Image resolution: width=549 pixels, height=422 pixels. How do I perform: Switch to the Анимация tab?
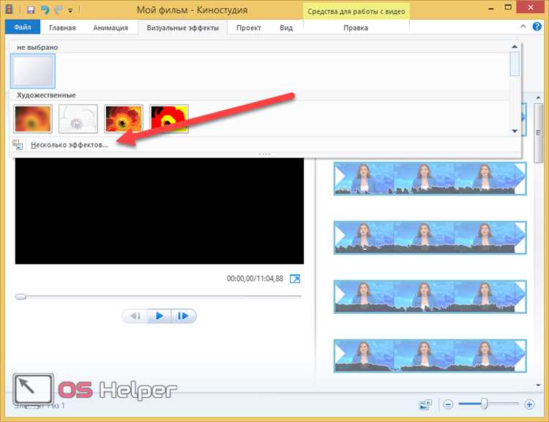coord(111,28)
